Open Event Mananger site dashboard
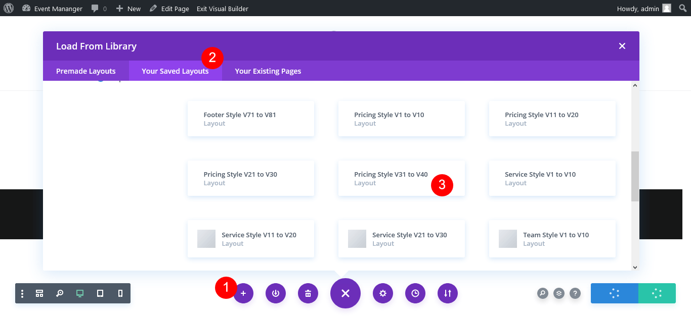The height and width of the screenshot is (316, 691). [x=53, y=9]
